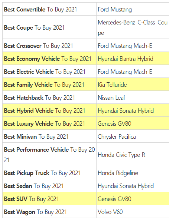Click the Best Convertible To Buy 2021 cell
This screenshot has width=173, height=221.
[x=49, y=9]
